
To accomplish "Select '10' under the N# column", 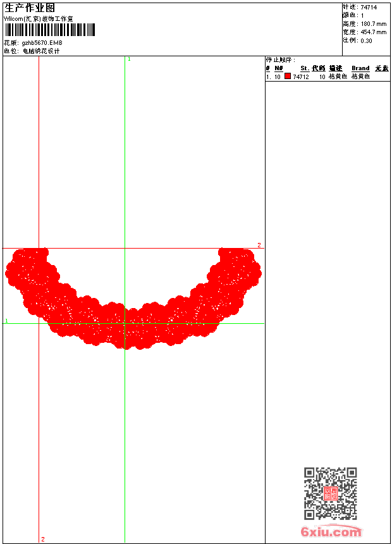I will pyautogui.click(x=277, y=77).
